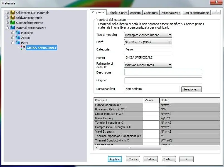Screen dimensions: 224x167
Task: Collapse the Ferro category node
Action: [13, 43]
